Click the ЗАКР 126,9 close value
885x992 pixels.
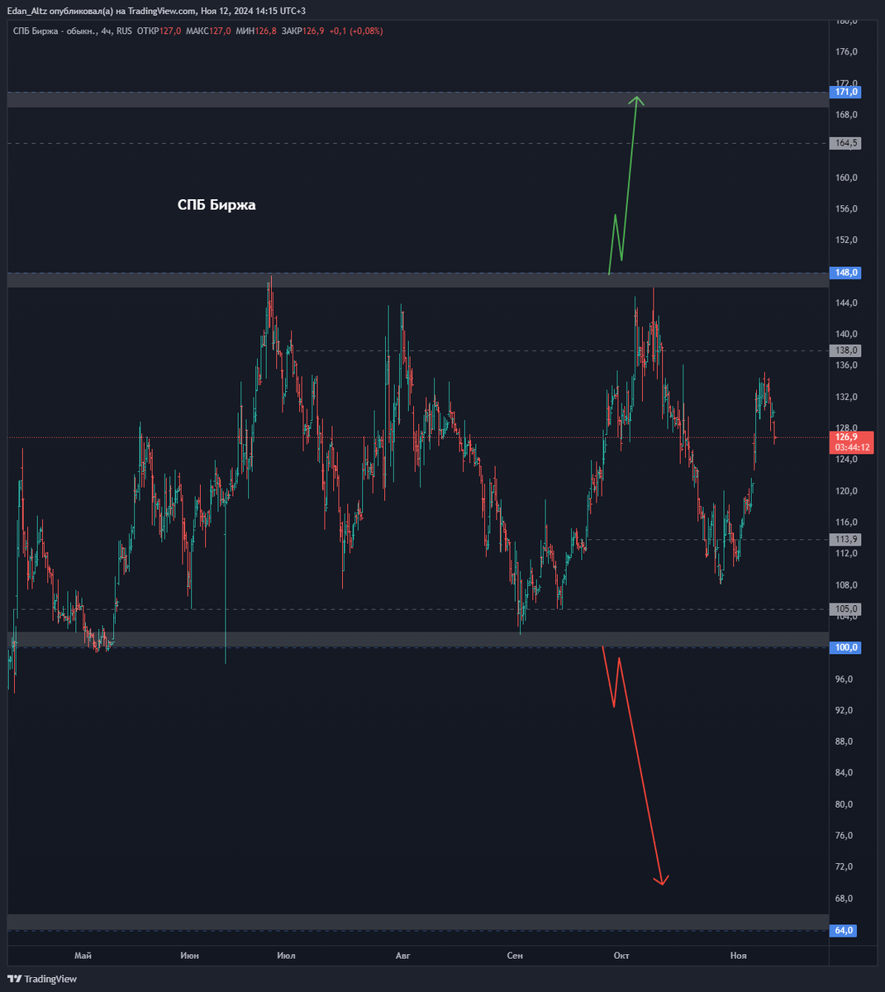(x=302, y=31)
